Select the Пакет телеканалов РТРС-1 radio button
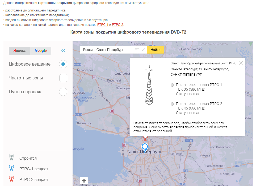The width and height of the screenshot is (256, 186). pyautogui.click(x=172, y=85)
